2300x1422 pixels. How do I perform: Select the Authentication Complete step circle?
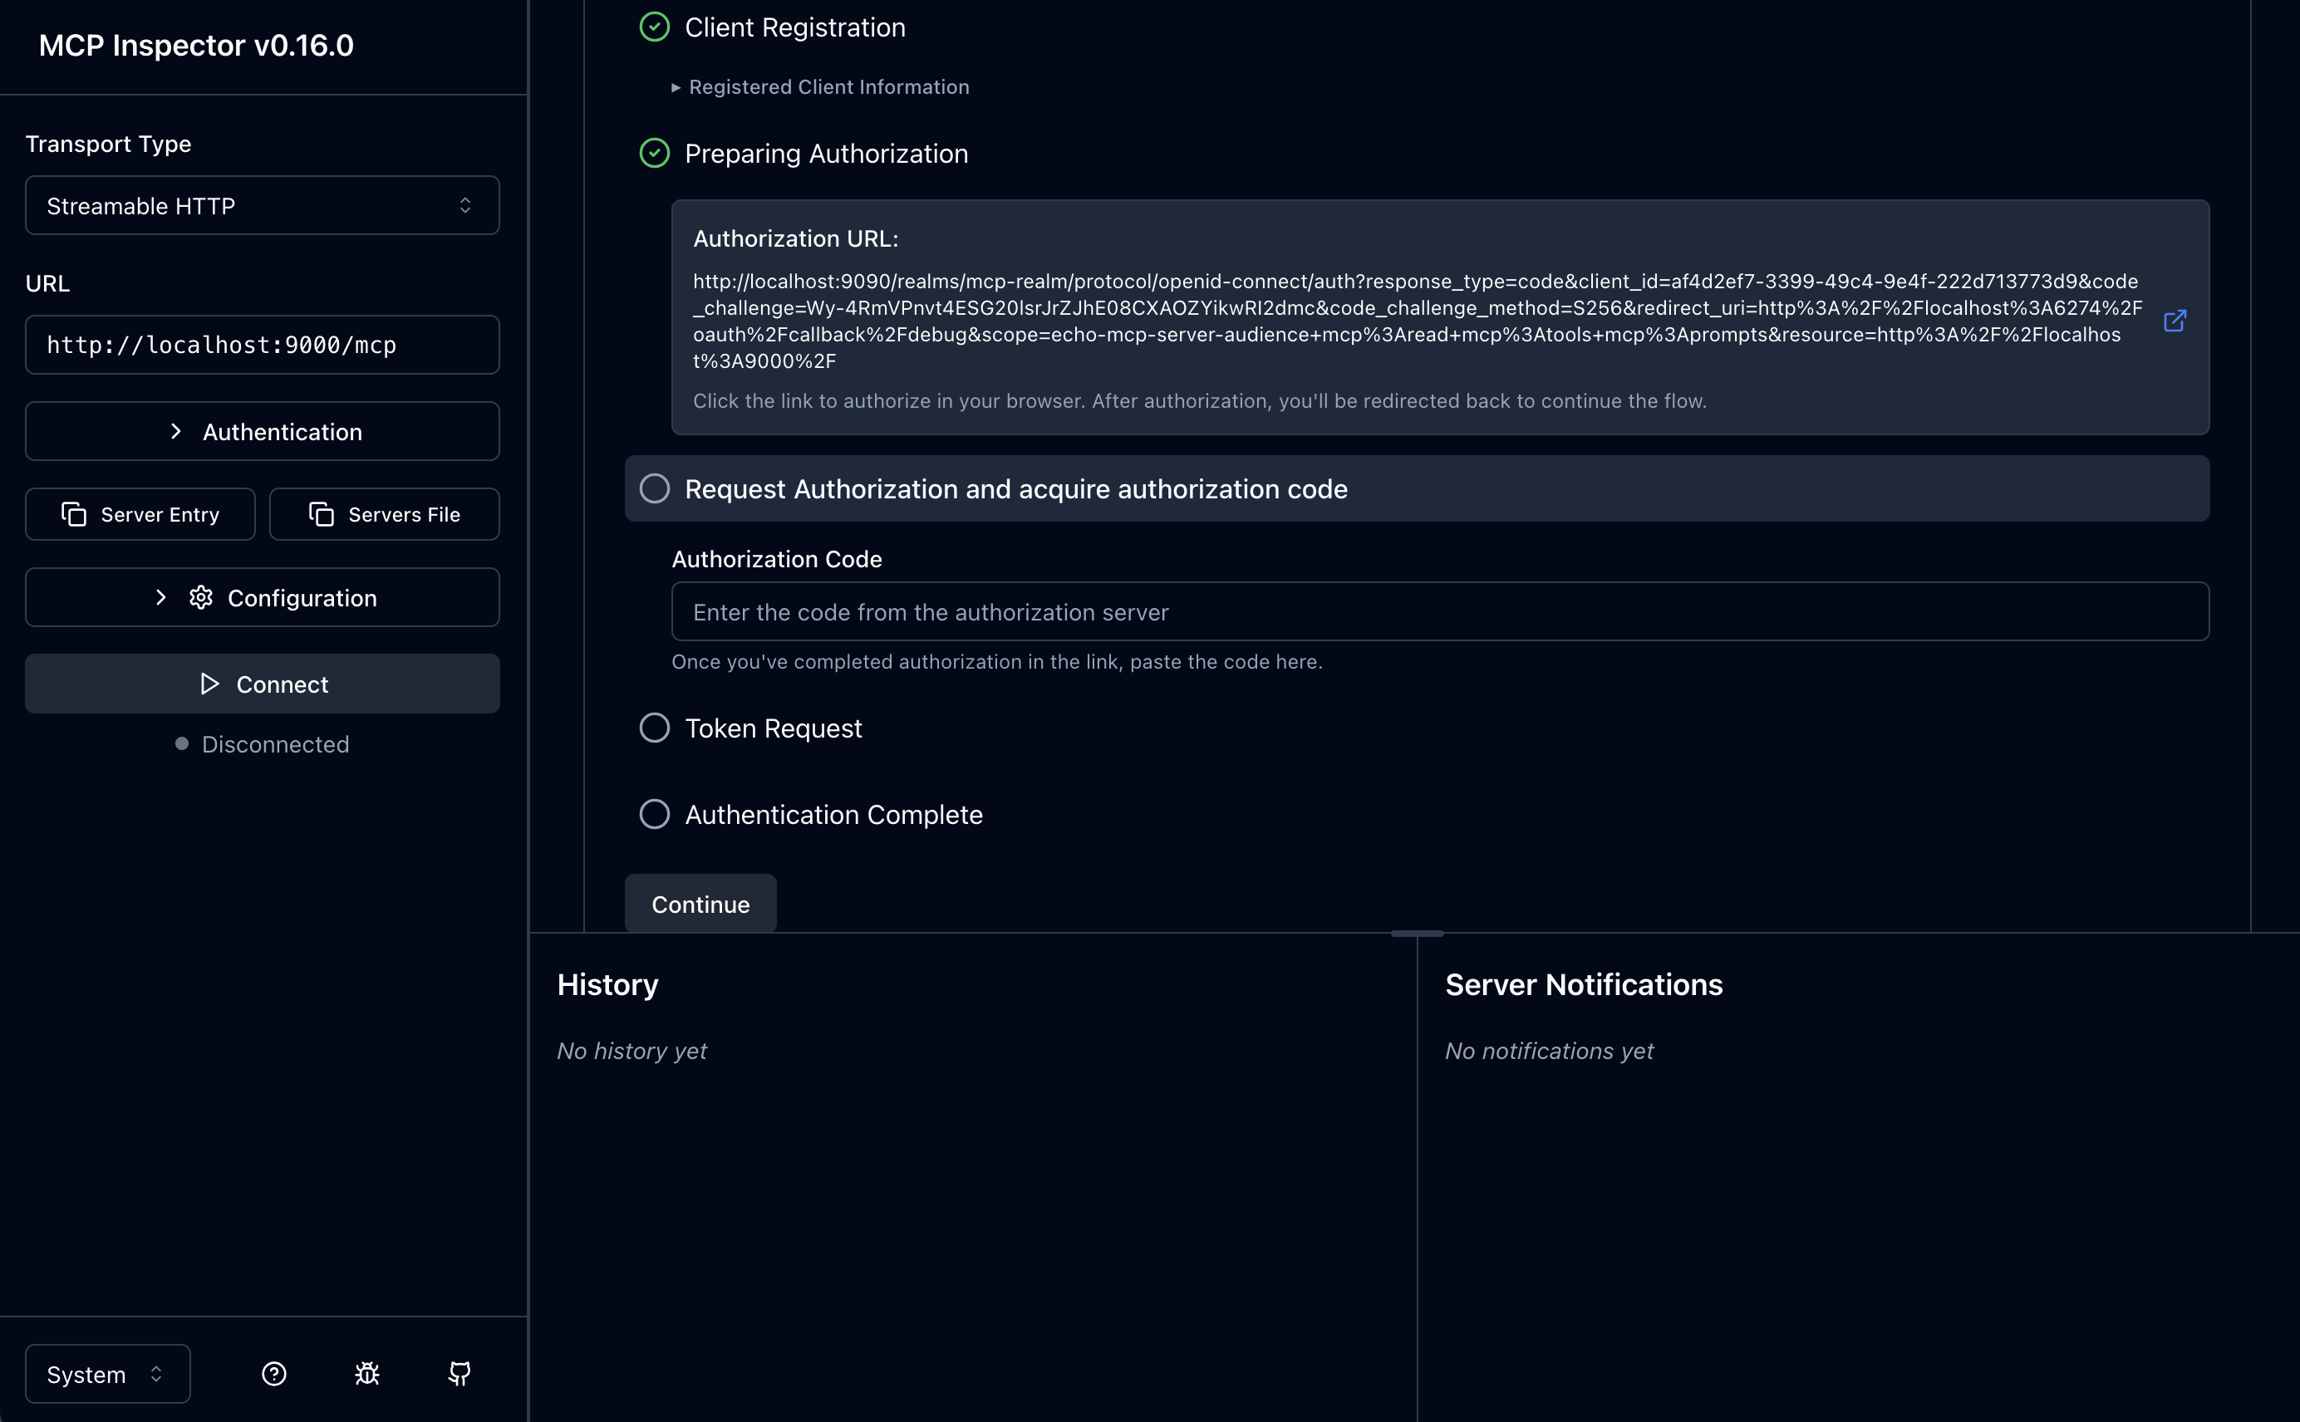[x=655, y=813]
